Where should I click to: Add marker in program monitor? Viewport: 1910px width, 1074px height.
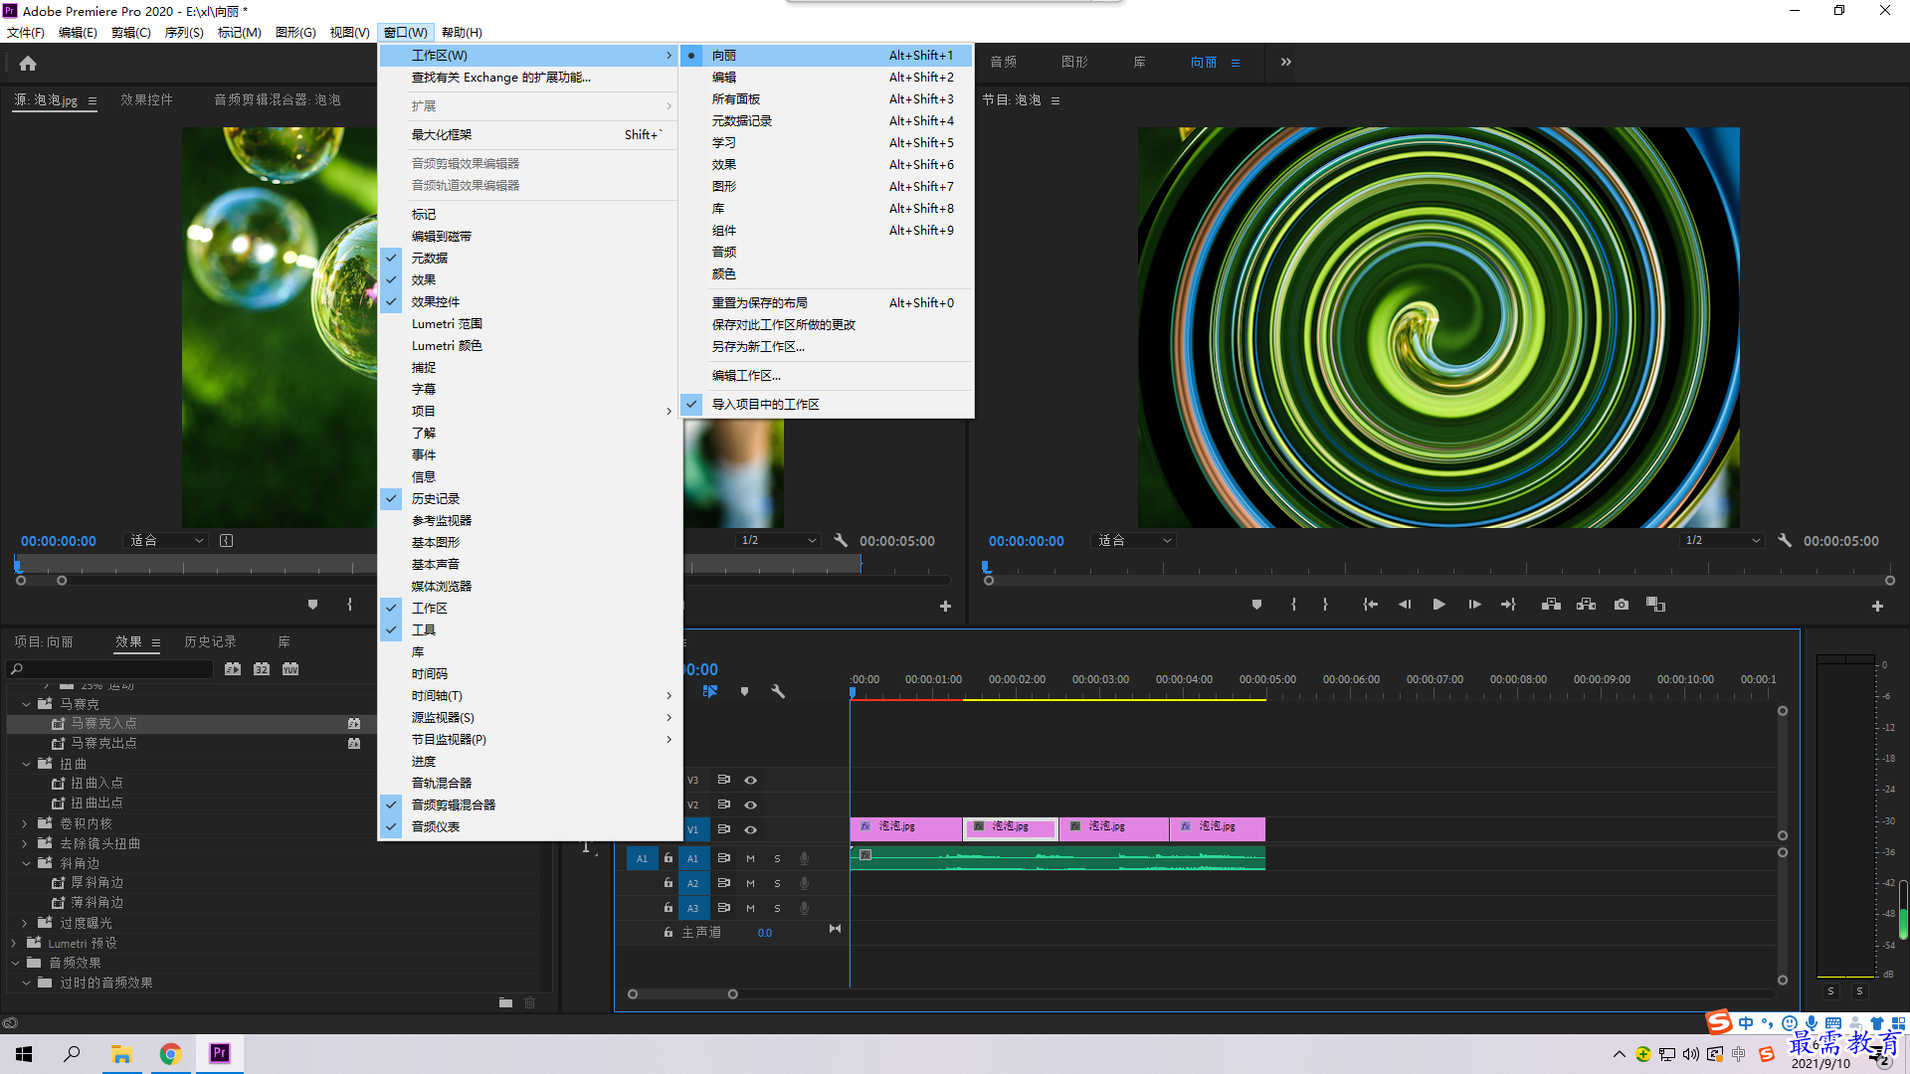[1256, 605]
